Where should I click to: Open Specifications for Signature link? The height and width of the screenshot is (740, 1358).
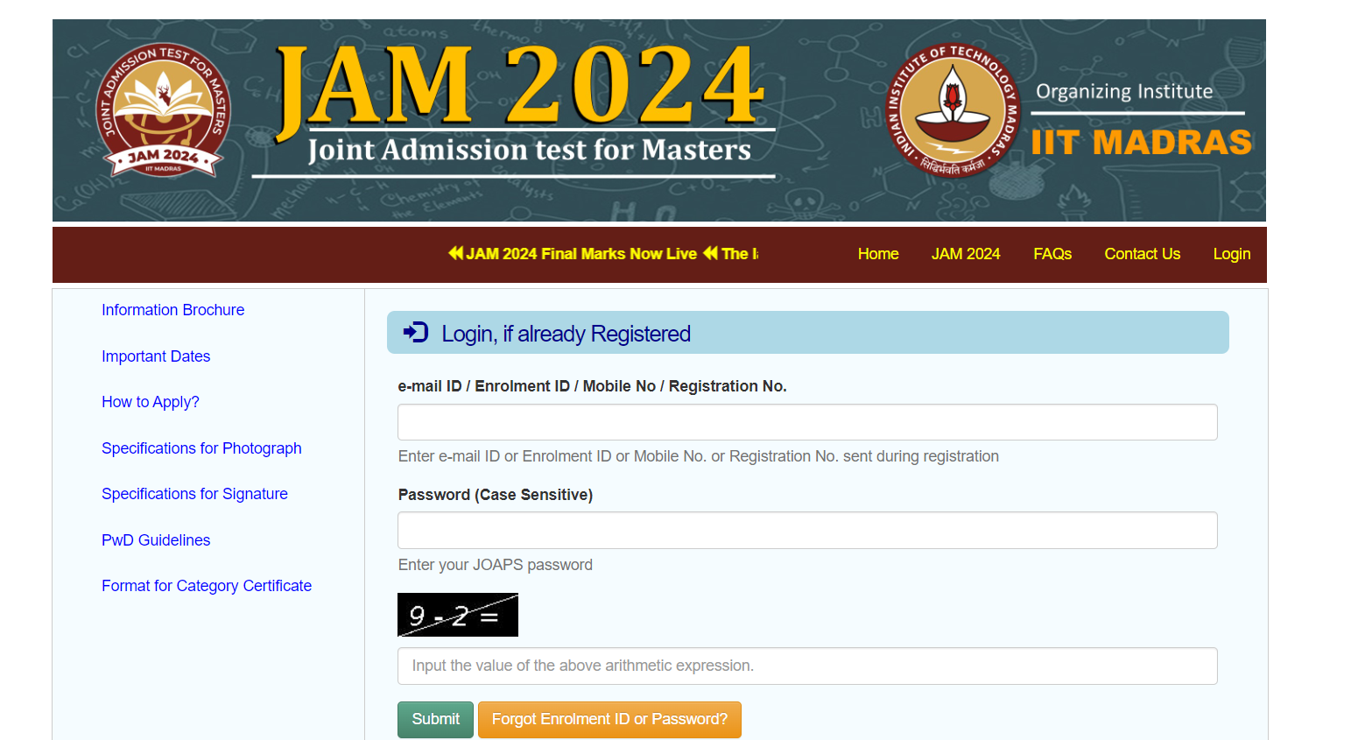pos(194,494)
